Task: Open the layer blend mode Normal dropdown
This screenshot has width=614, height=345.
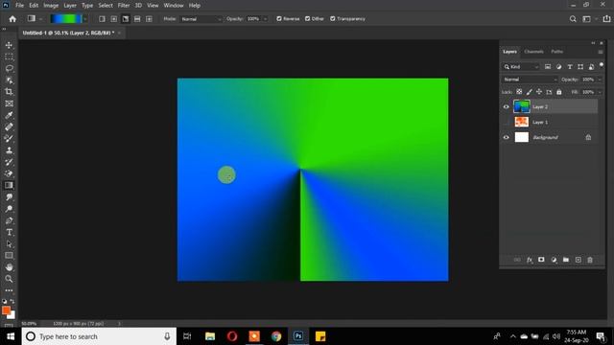Action: point(530,80)
